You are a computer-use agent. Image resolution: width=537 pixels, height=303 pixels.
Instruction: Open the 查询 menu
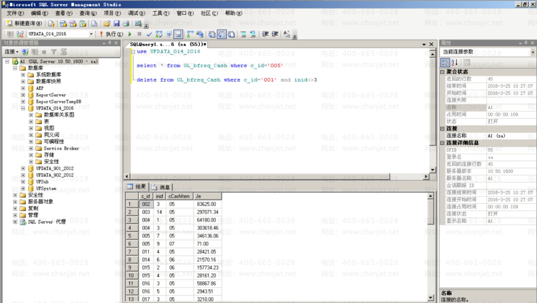click(88, 13)
